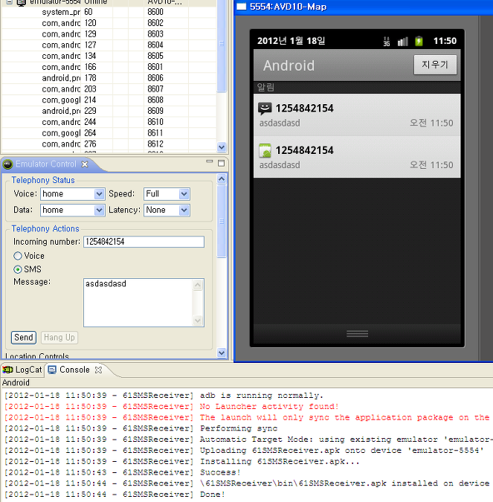Image resolution: width=493 pixels, height=502 pixels.
Task: Click the Message box scroll up arrow
Action: [x=198, y=285]
